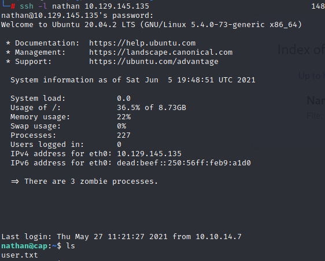Click the IPv4 address for eth0 value
This screenshot has width=325, height=261.
coord(149,154)
